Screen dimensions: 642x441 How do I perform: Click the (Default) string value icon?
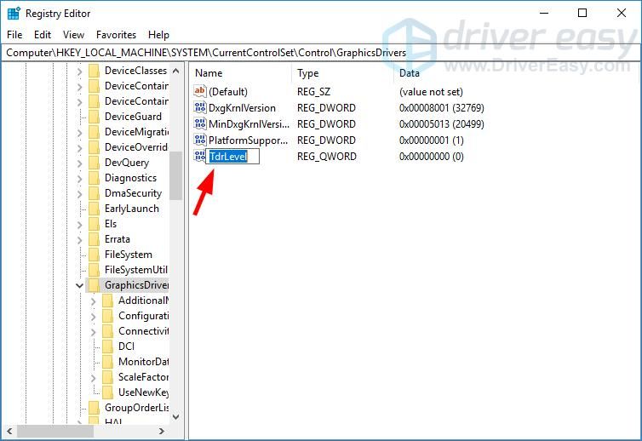(200, 92)
